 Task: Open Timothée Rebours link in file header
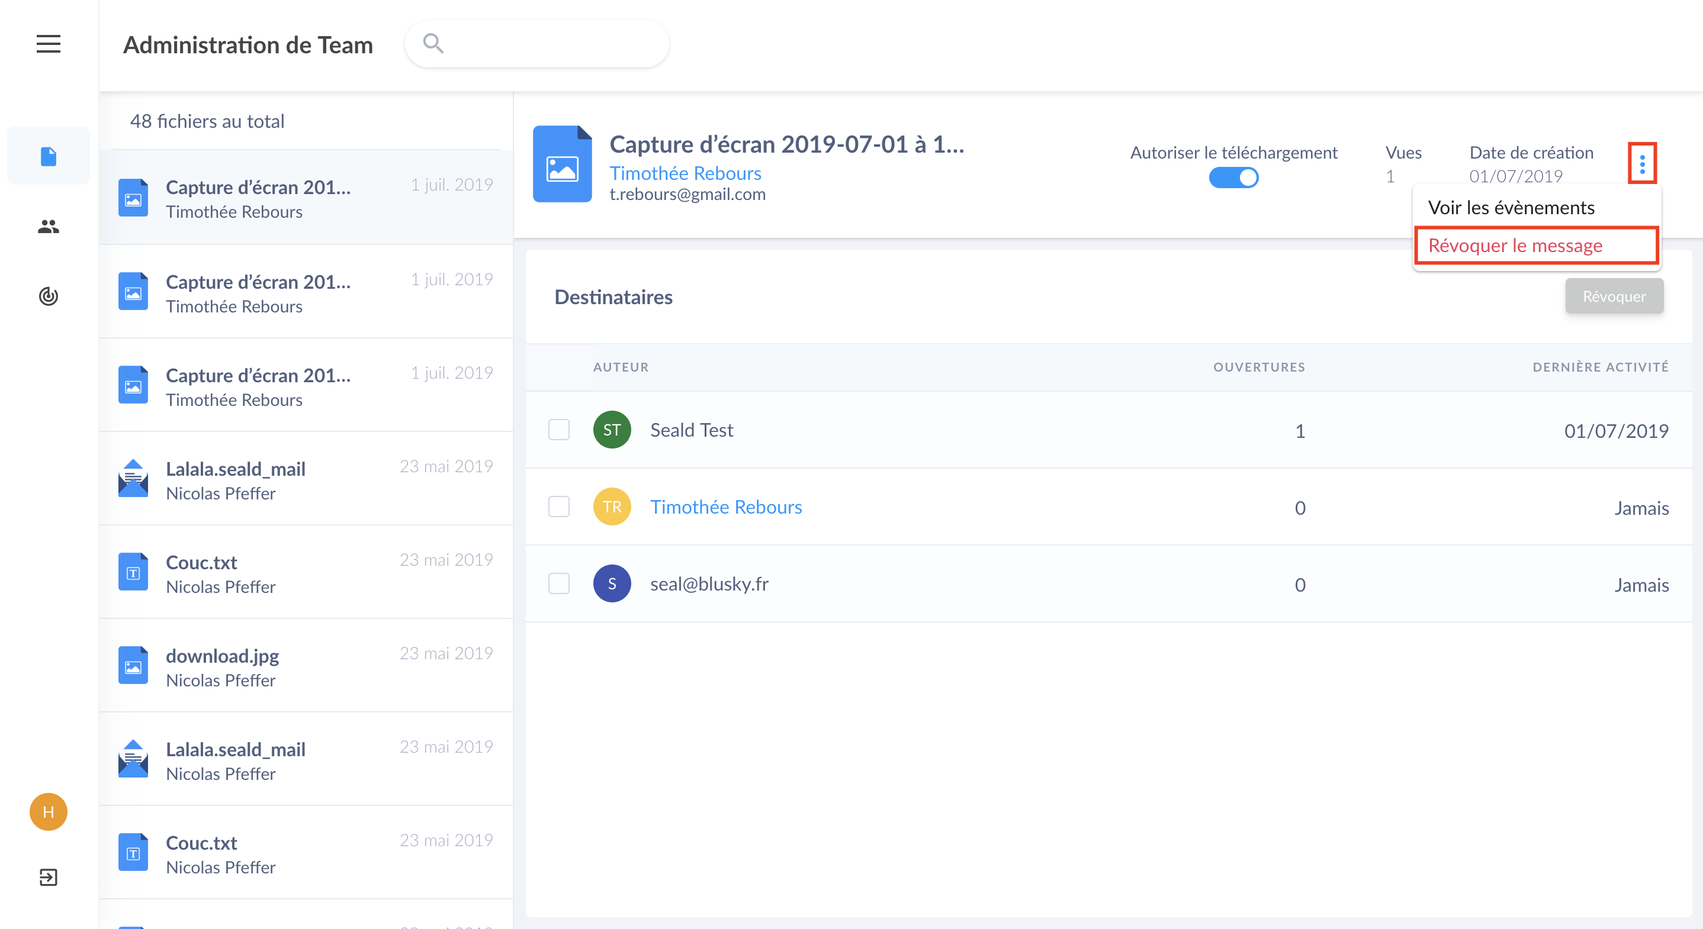[685, 173]
